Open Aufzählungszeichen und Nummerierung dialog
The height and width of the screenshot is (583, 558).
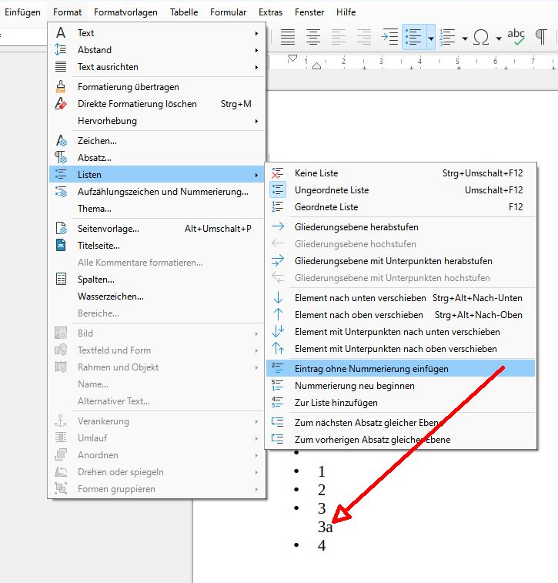(162, 192)
